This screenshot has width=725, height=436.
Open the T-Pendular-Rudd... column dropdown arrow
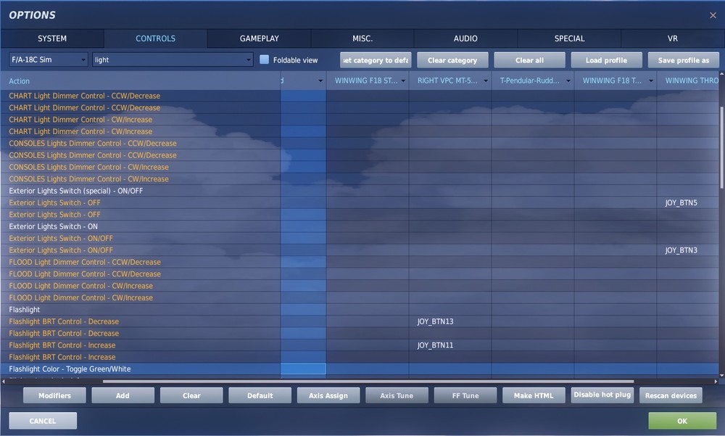pyautogui.click(x=568, y=81)
